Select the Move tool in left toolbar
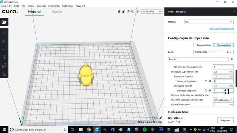 click(4, 32)
